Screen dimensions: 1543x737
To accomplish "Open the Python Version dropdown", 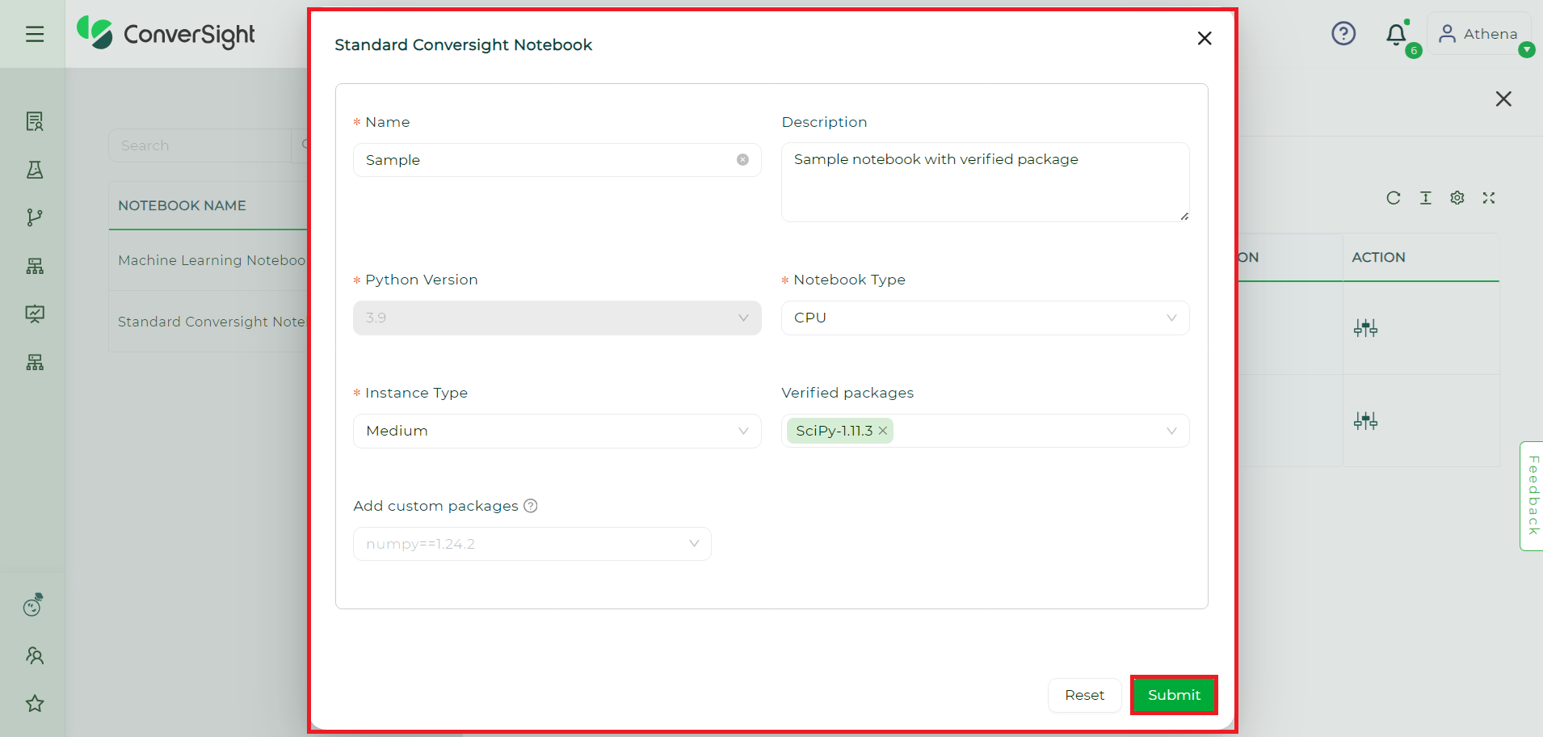I will click(x=557, y=318).
